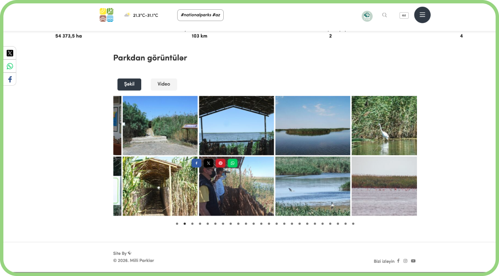499x276 pixels.
Task: Open the white egret photo thumbnail
Action: (x=384, y=125)
